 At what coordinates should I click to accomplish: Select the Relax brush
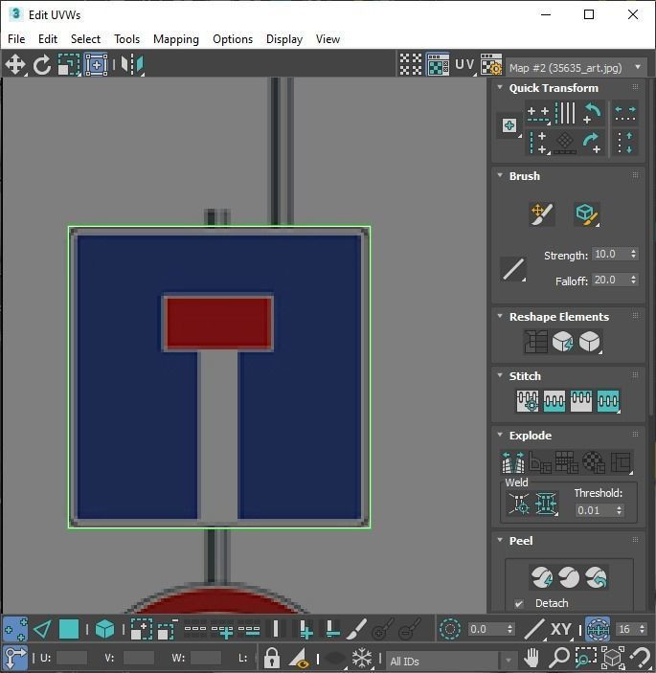(586, 213)
